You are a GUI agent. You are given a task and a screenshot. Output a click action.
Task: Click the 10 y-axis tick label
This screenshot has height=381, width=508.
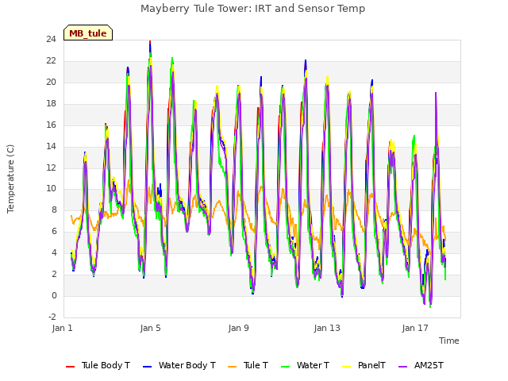(51, 189)
